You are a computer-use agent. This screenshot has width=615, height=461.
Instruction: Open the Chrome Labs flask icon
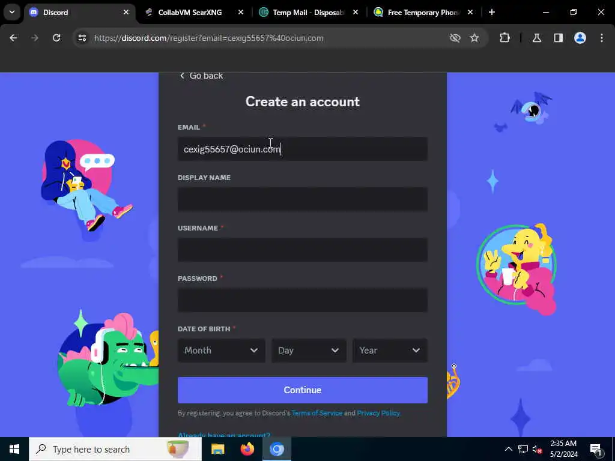pyautogui.click(x=537, y=38)
